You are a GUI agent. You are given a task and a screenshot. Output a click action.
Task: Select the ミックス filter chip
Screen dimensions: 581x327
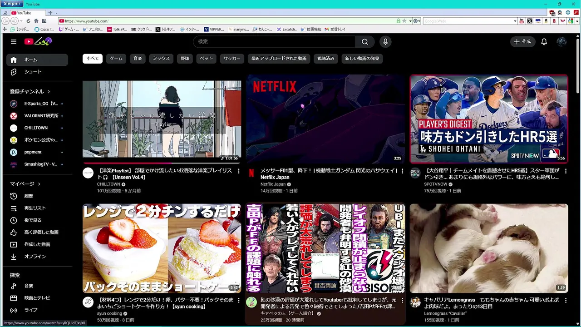161,58
